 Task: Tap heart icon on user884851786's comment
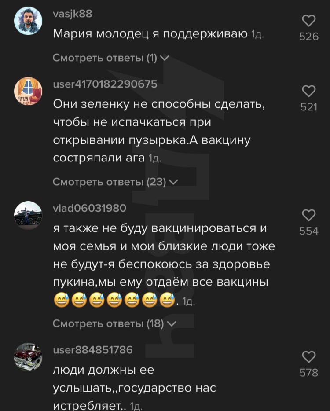point(309,357)
